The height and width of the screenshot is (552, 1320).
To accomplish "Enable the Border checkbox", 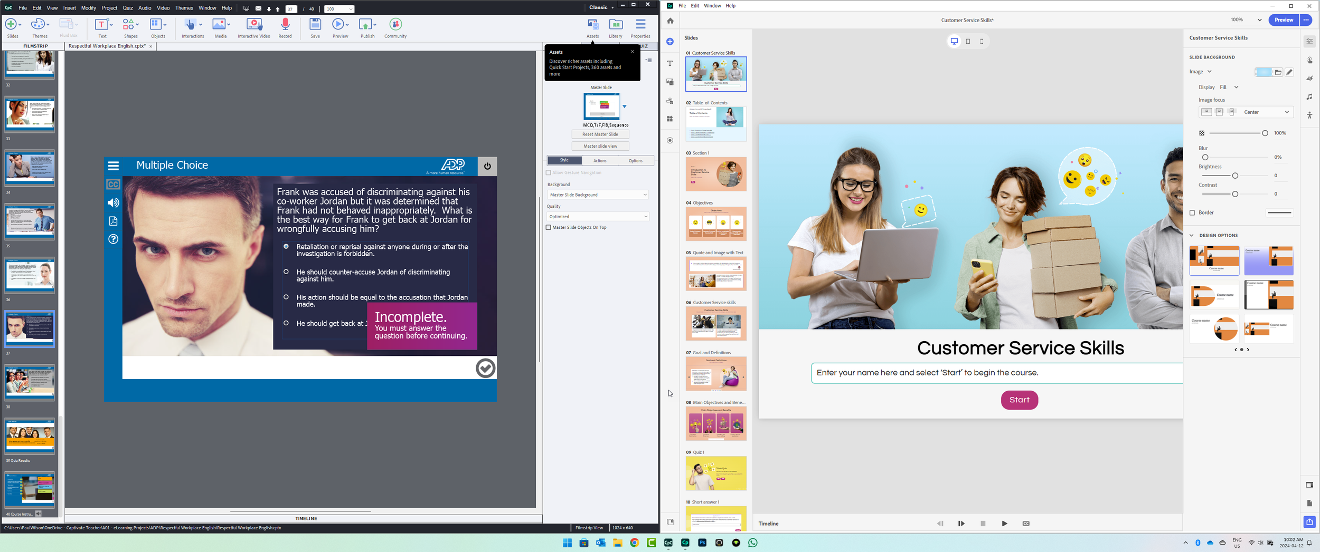I will click(1192, 213).
